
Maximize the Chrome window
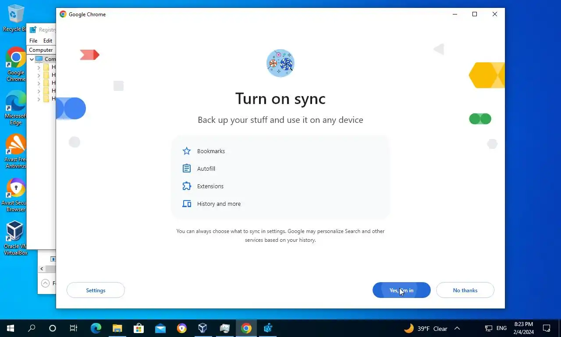(475, 14)
